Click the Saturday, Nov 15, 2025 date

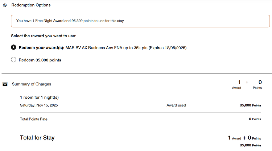click(x=39, y=105)
